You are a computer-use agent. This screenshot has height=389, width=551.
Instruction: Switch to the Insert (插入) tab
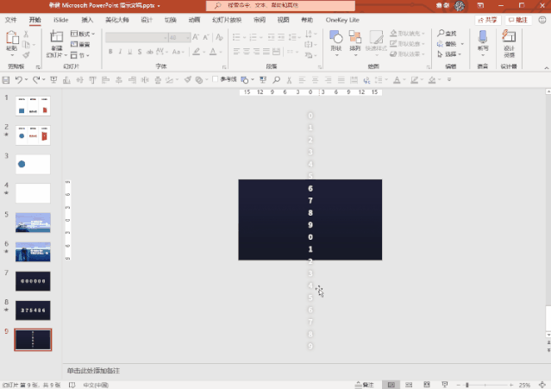pyautogui.click(x=87, y=20)
